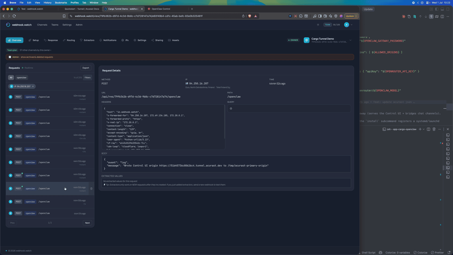Open Brave Wallet icon in toolbar
The width and height of the screenshot is (453, 255).
tap(325, 16)
